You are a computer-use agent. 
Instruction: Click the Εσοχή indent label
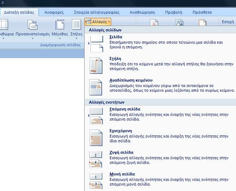(x=228, y=22)
